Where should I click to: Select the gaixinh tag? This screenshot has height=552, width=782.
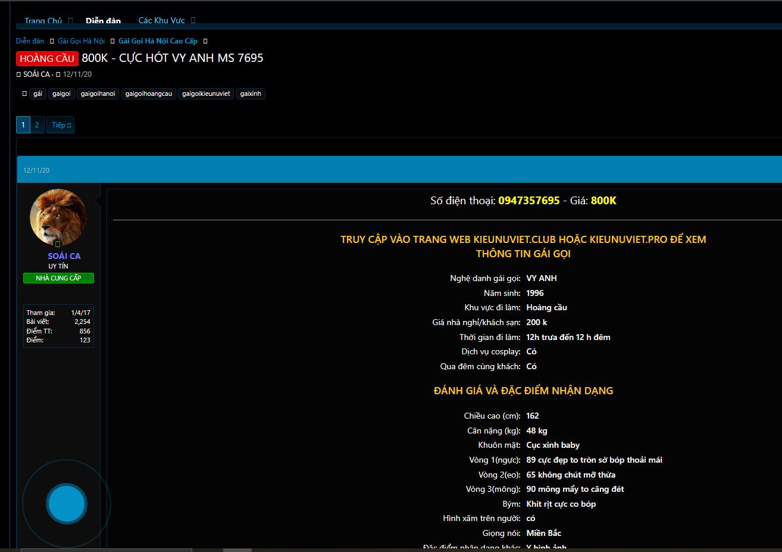coord(251,93)
